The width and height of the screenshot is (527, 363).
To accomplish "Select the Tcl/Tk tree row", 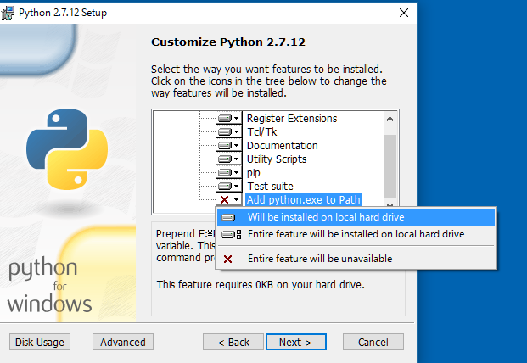I will coord(262,132).
